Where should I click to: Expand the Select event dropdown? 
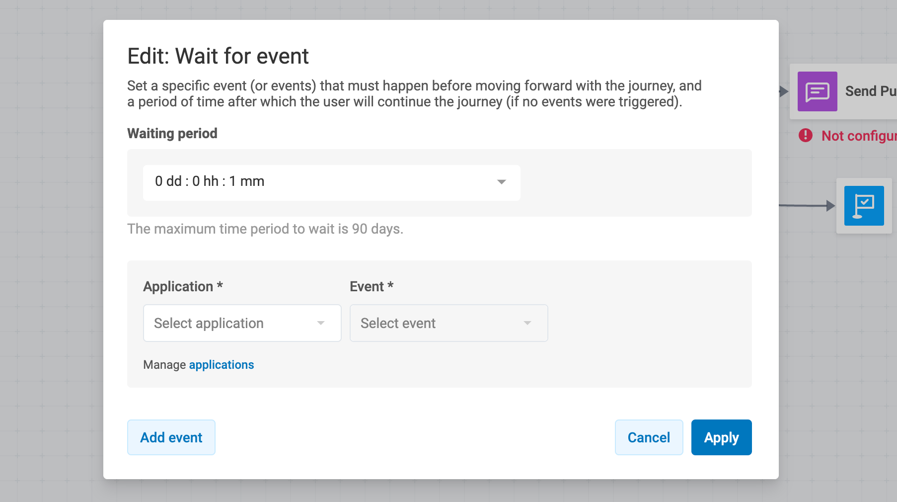click(x=449, y=323)
